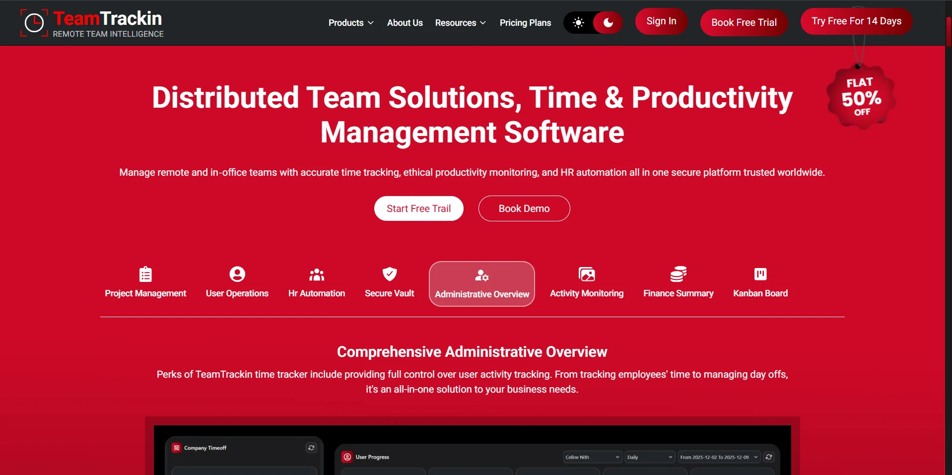Open User Operations via its person icon
The width and height of the screenshot is (952, 475).
point(237,274)
